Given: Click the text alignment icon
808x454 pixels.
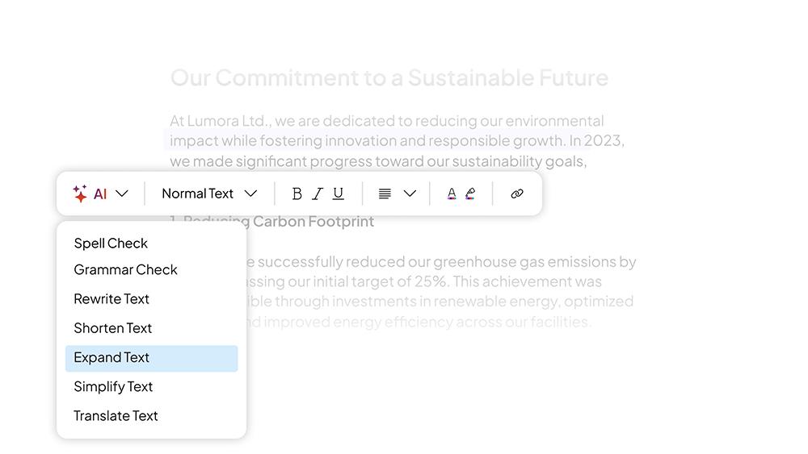Looking at the screenshot, I should coord(385,194).
